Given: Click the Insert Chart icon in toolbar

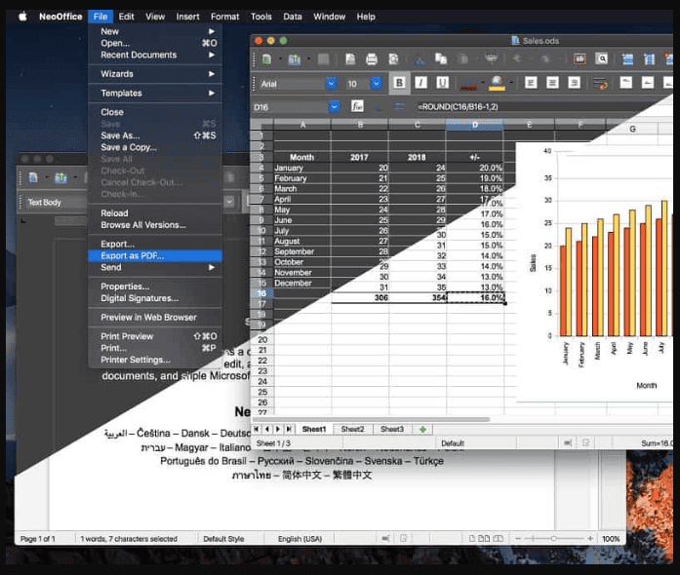Looking at the screenshot, I should (580, 58).
